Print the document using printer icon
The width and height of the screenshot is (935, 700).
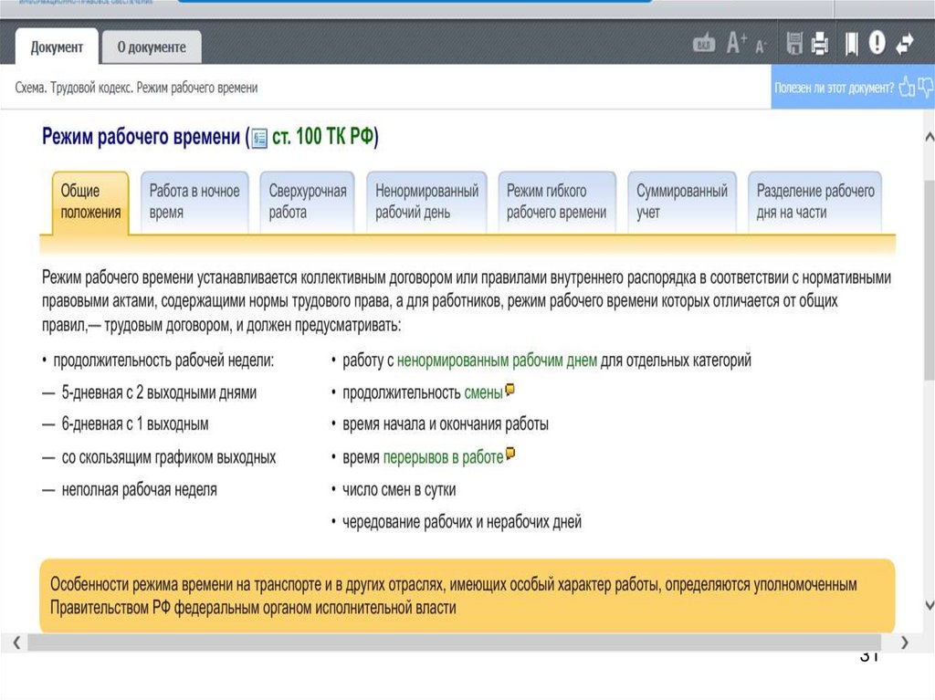point(820,44)
